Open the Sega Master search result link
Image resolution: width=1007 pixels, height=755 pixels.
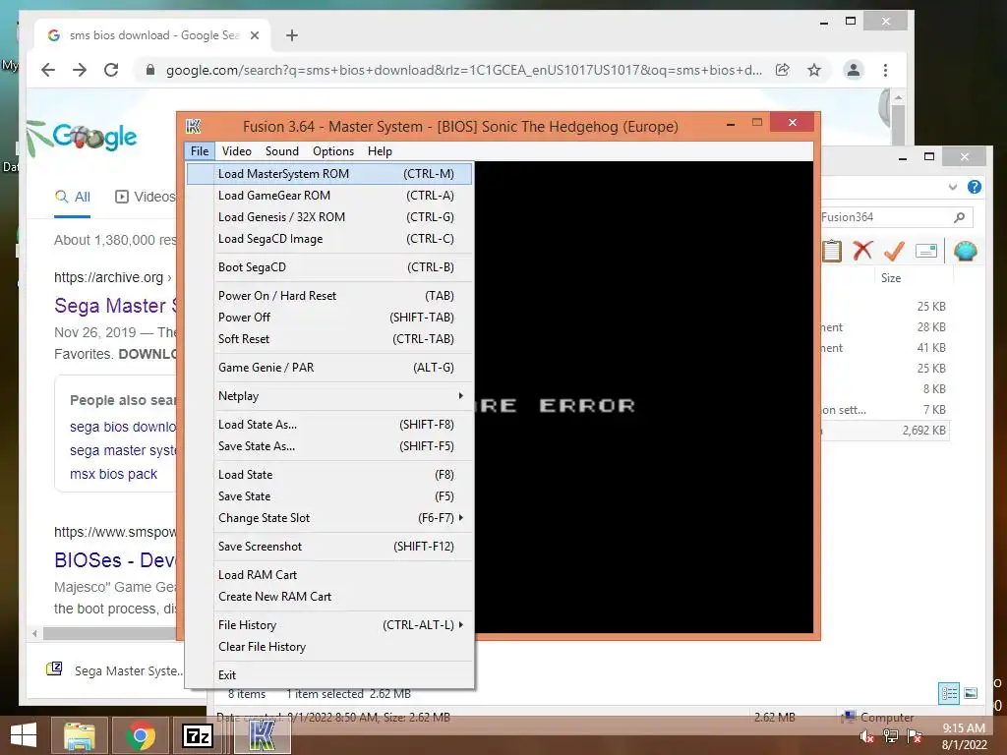116,306
